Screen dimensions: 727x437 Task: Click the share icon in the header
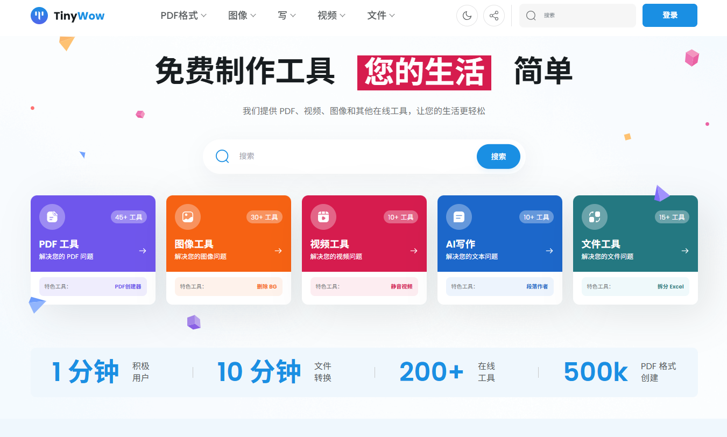[494, 16]
